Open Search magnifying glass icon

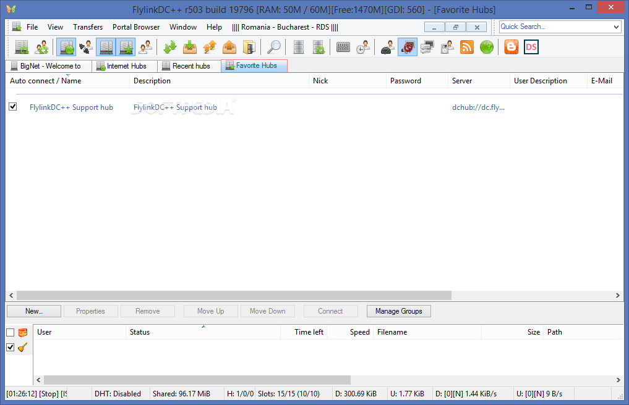pos(273,48)
